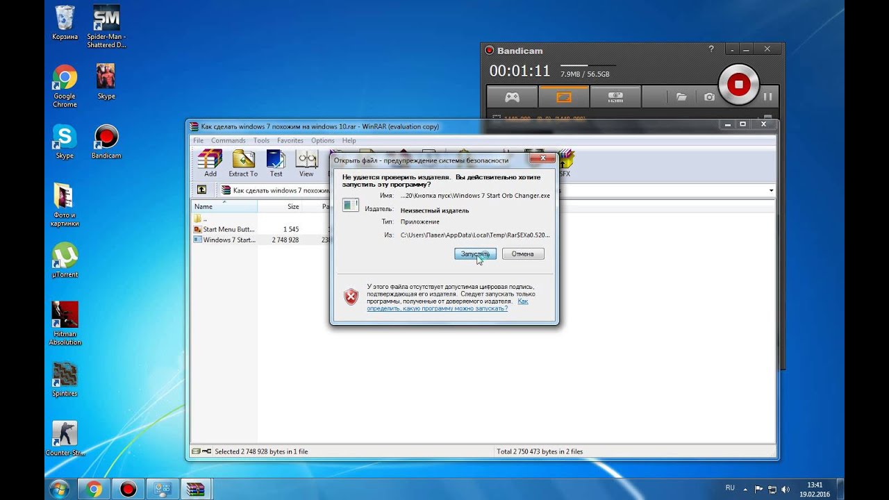This screenshot has height=500, width=889.
Task: Click the WinRAR icon in the taskbar
Action: pos(196,489)
